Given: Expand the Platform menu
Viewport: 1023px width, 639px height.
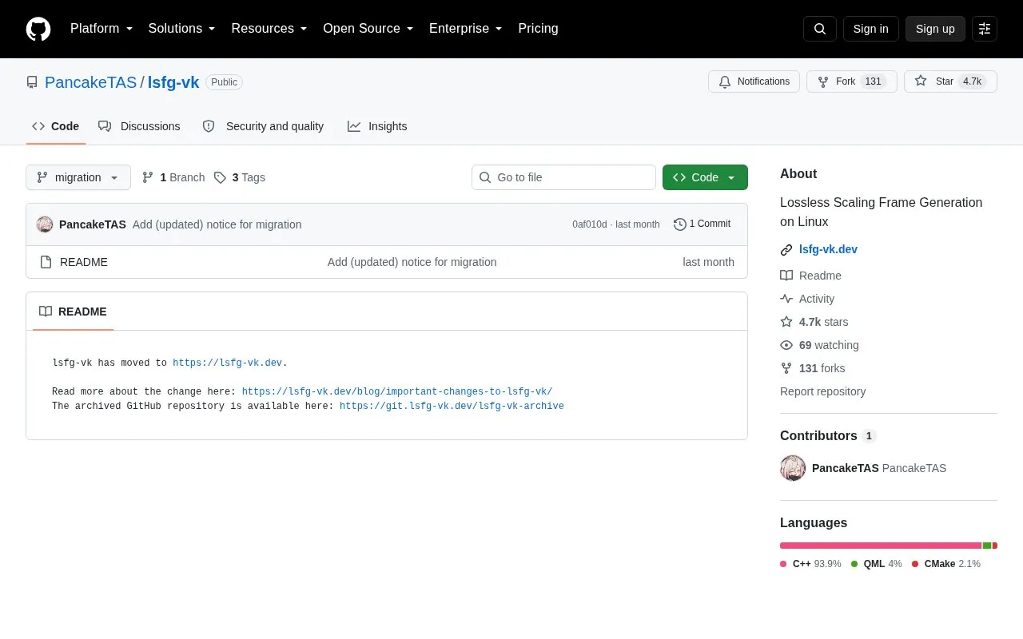Looking at the screenshot, I should tap(102, 29).
